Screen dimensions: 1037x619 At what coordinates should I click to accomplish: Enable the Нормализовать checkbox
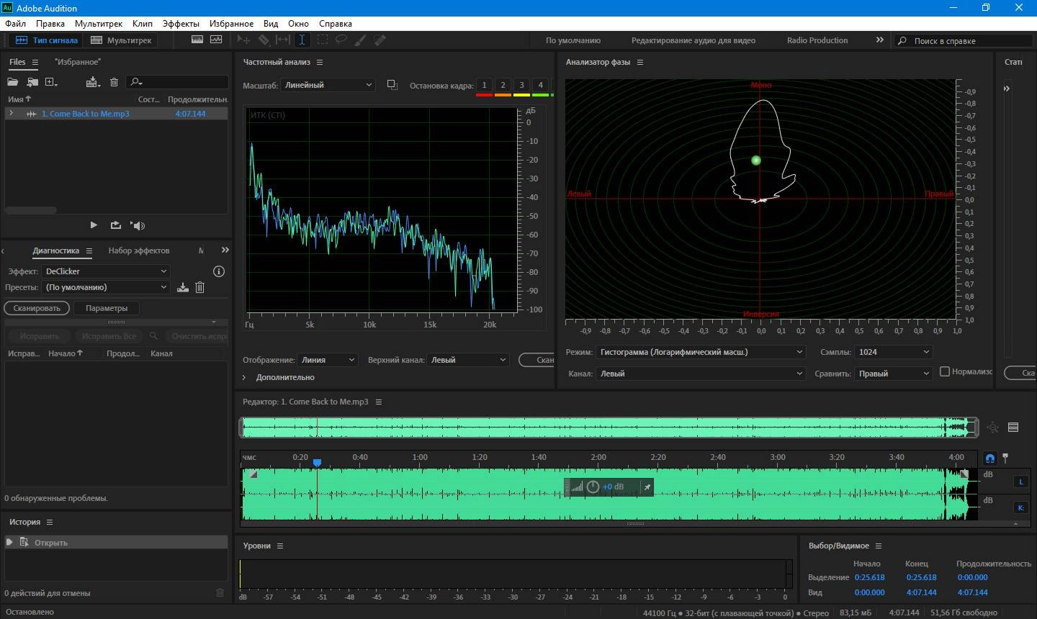[945, 371]
